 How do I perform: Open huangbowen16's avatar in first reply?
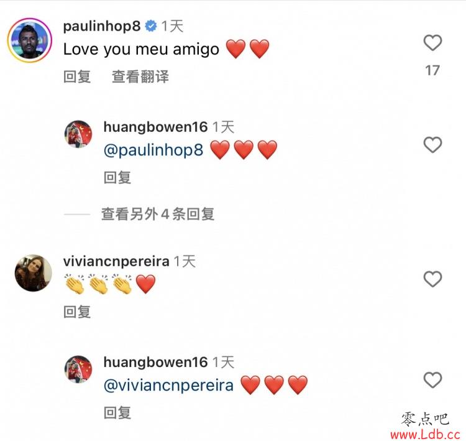click(x=78, y=134)
